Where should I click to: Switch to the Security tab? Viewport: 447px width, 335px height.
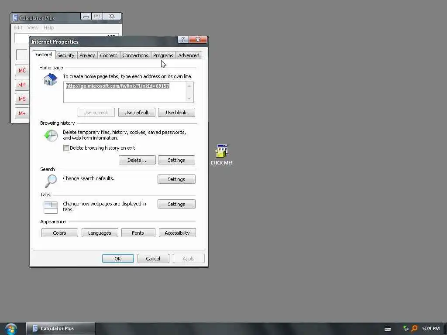click(x=65, y=55)
